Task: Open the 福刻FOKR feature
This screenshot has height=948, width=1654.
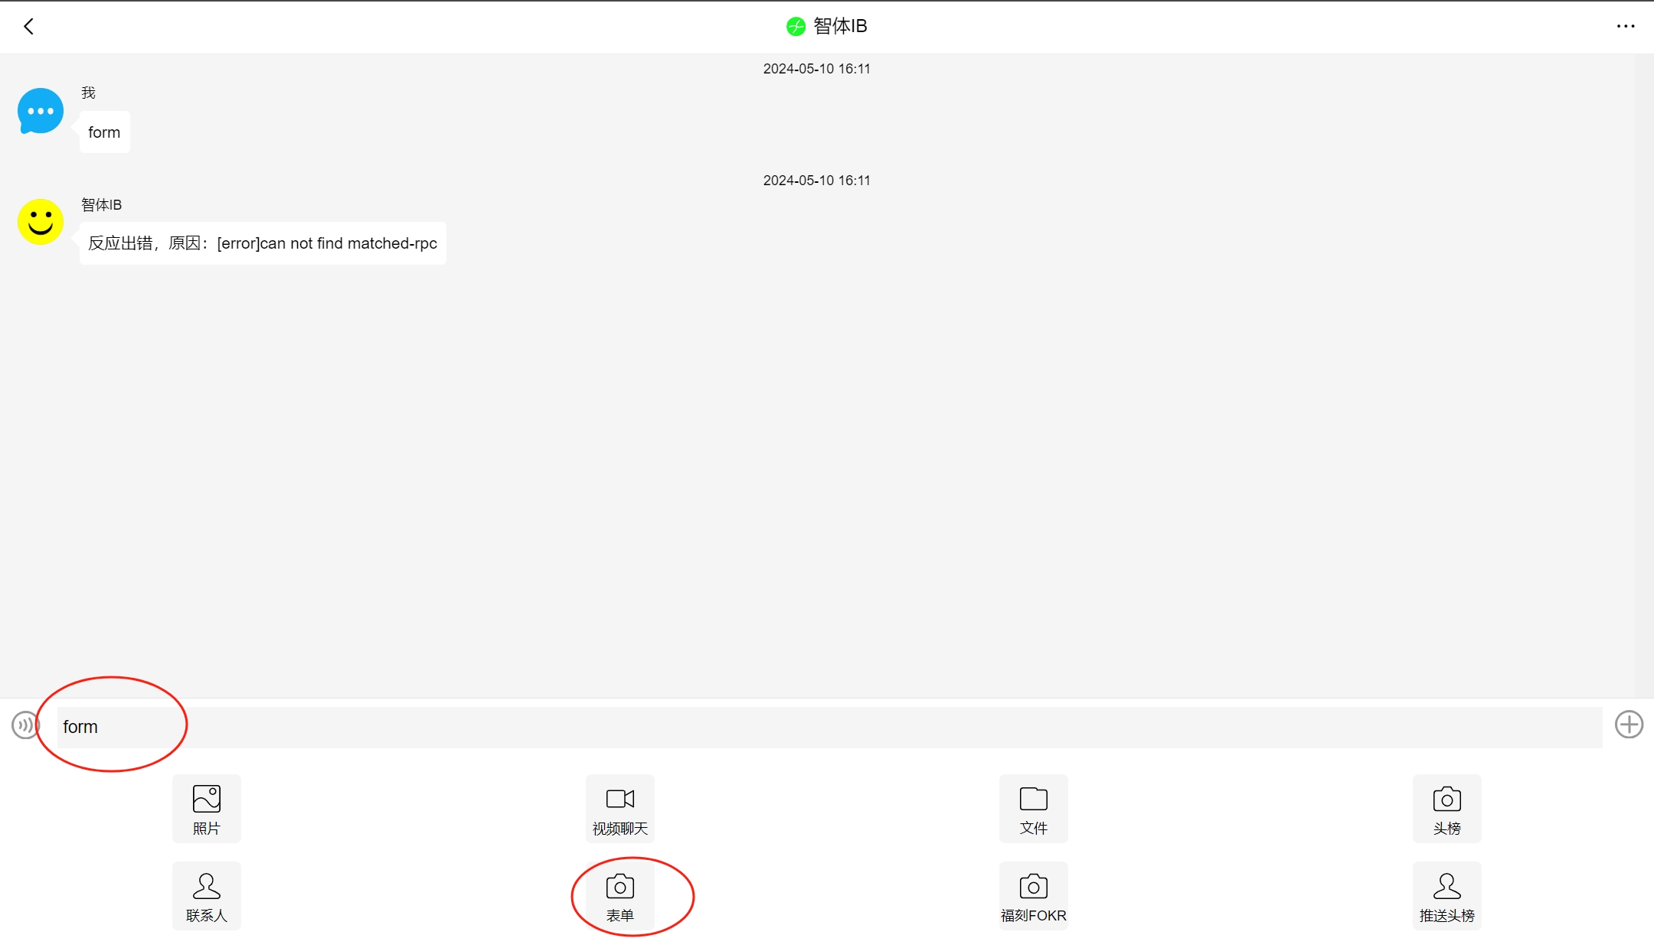Action: point(1033,894)
